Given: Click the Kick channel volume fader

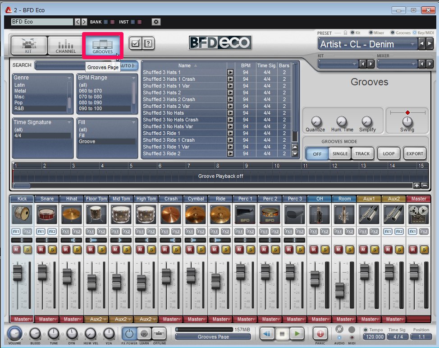Looking at the screenshot, I should [x=18, y=273].
